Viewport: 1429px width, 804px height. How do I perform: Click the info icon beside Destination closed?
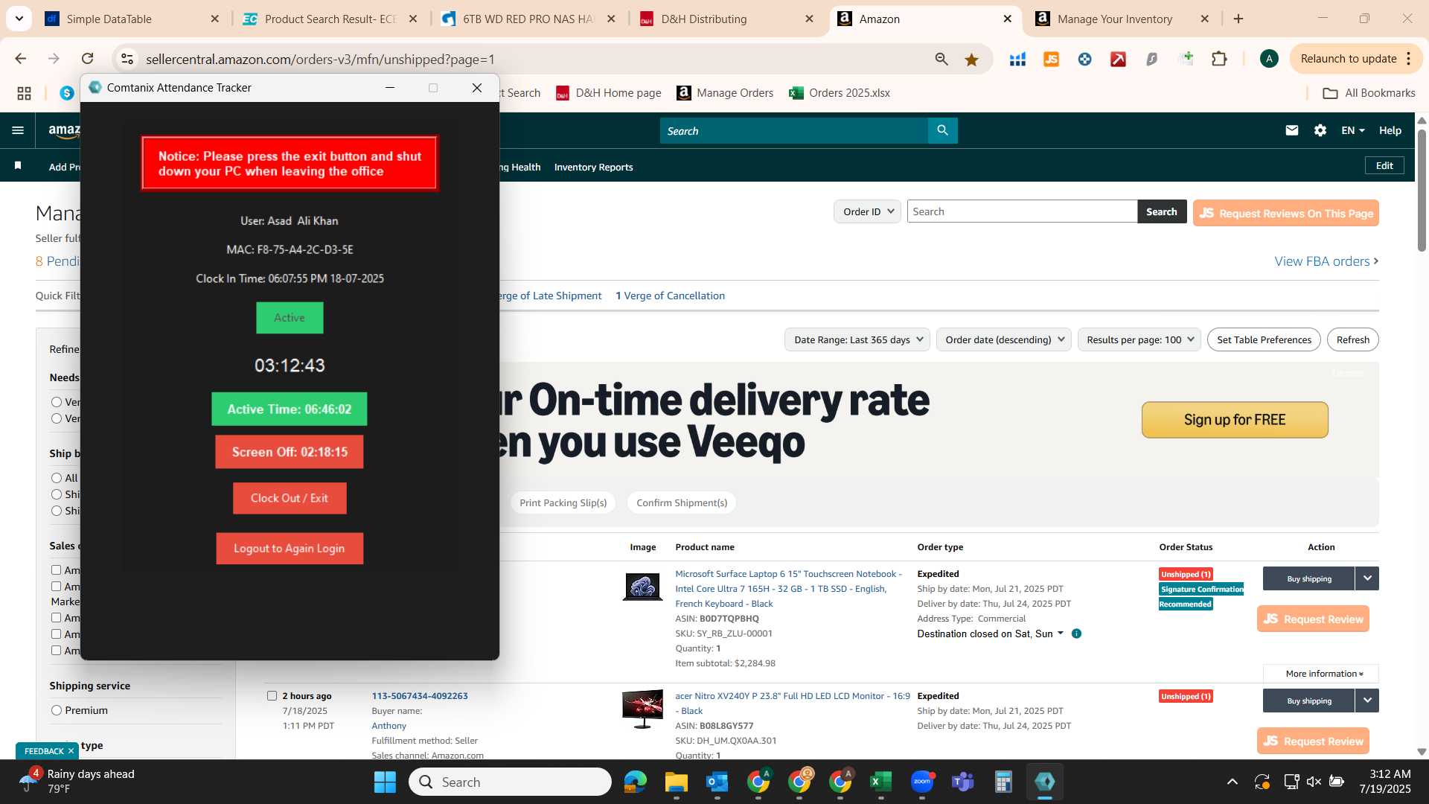(x=1076, y=634)
